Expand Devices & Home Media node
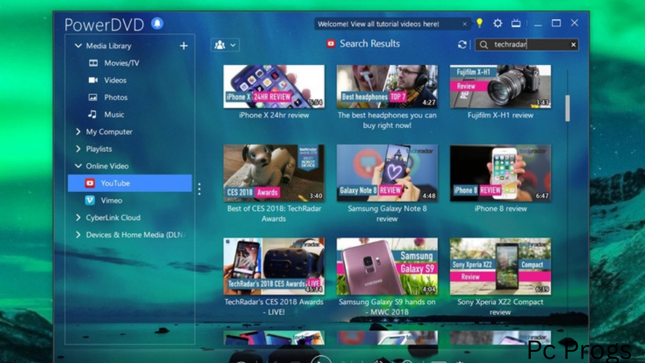Viewport: 645px width, 363px height. pyautogui.click(x=78, y=235)
